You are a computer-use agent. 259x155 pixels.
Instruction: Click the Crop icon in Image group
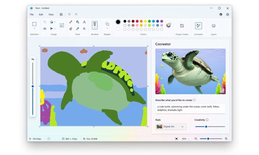pos(45,22)
